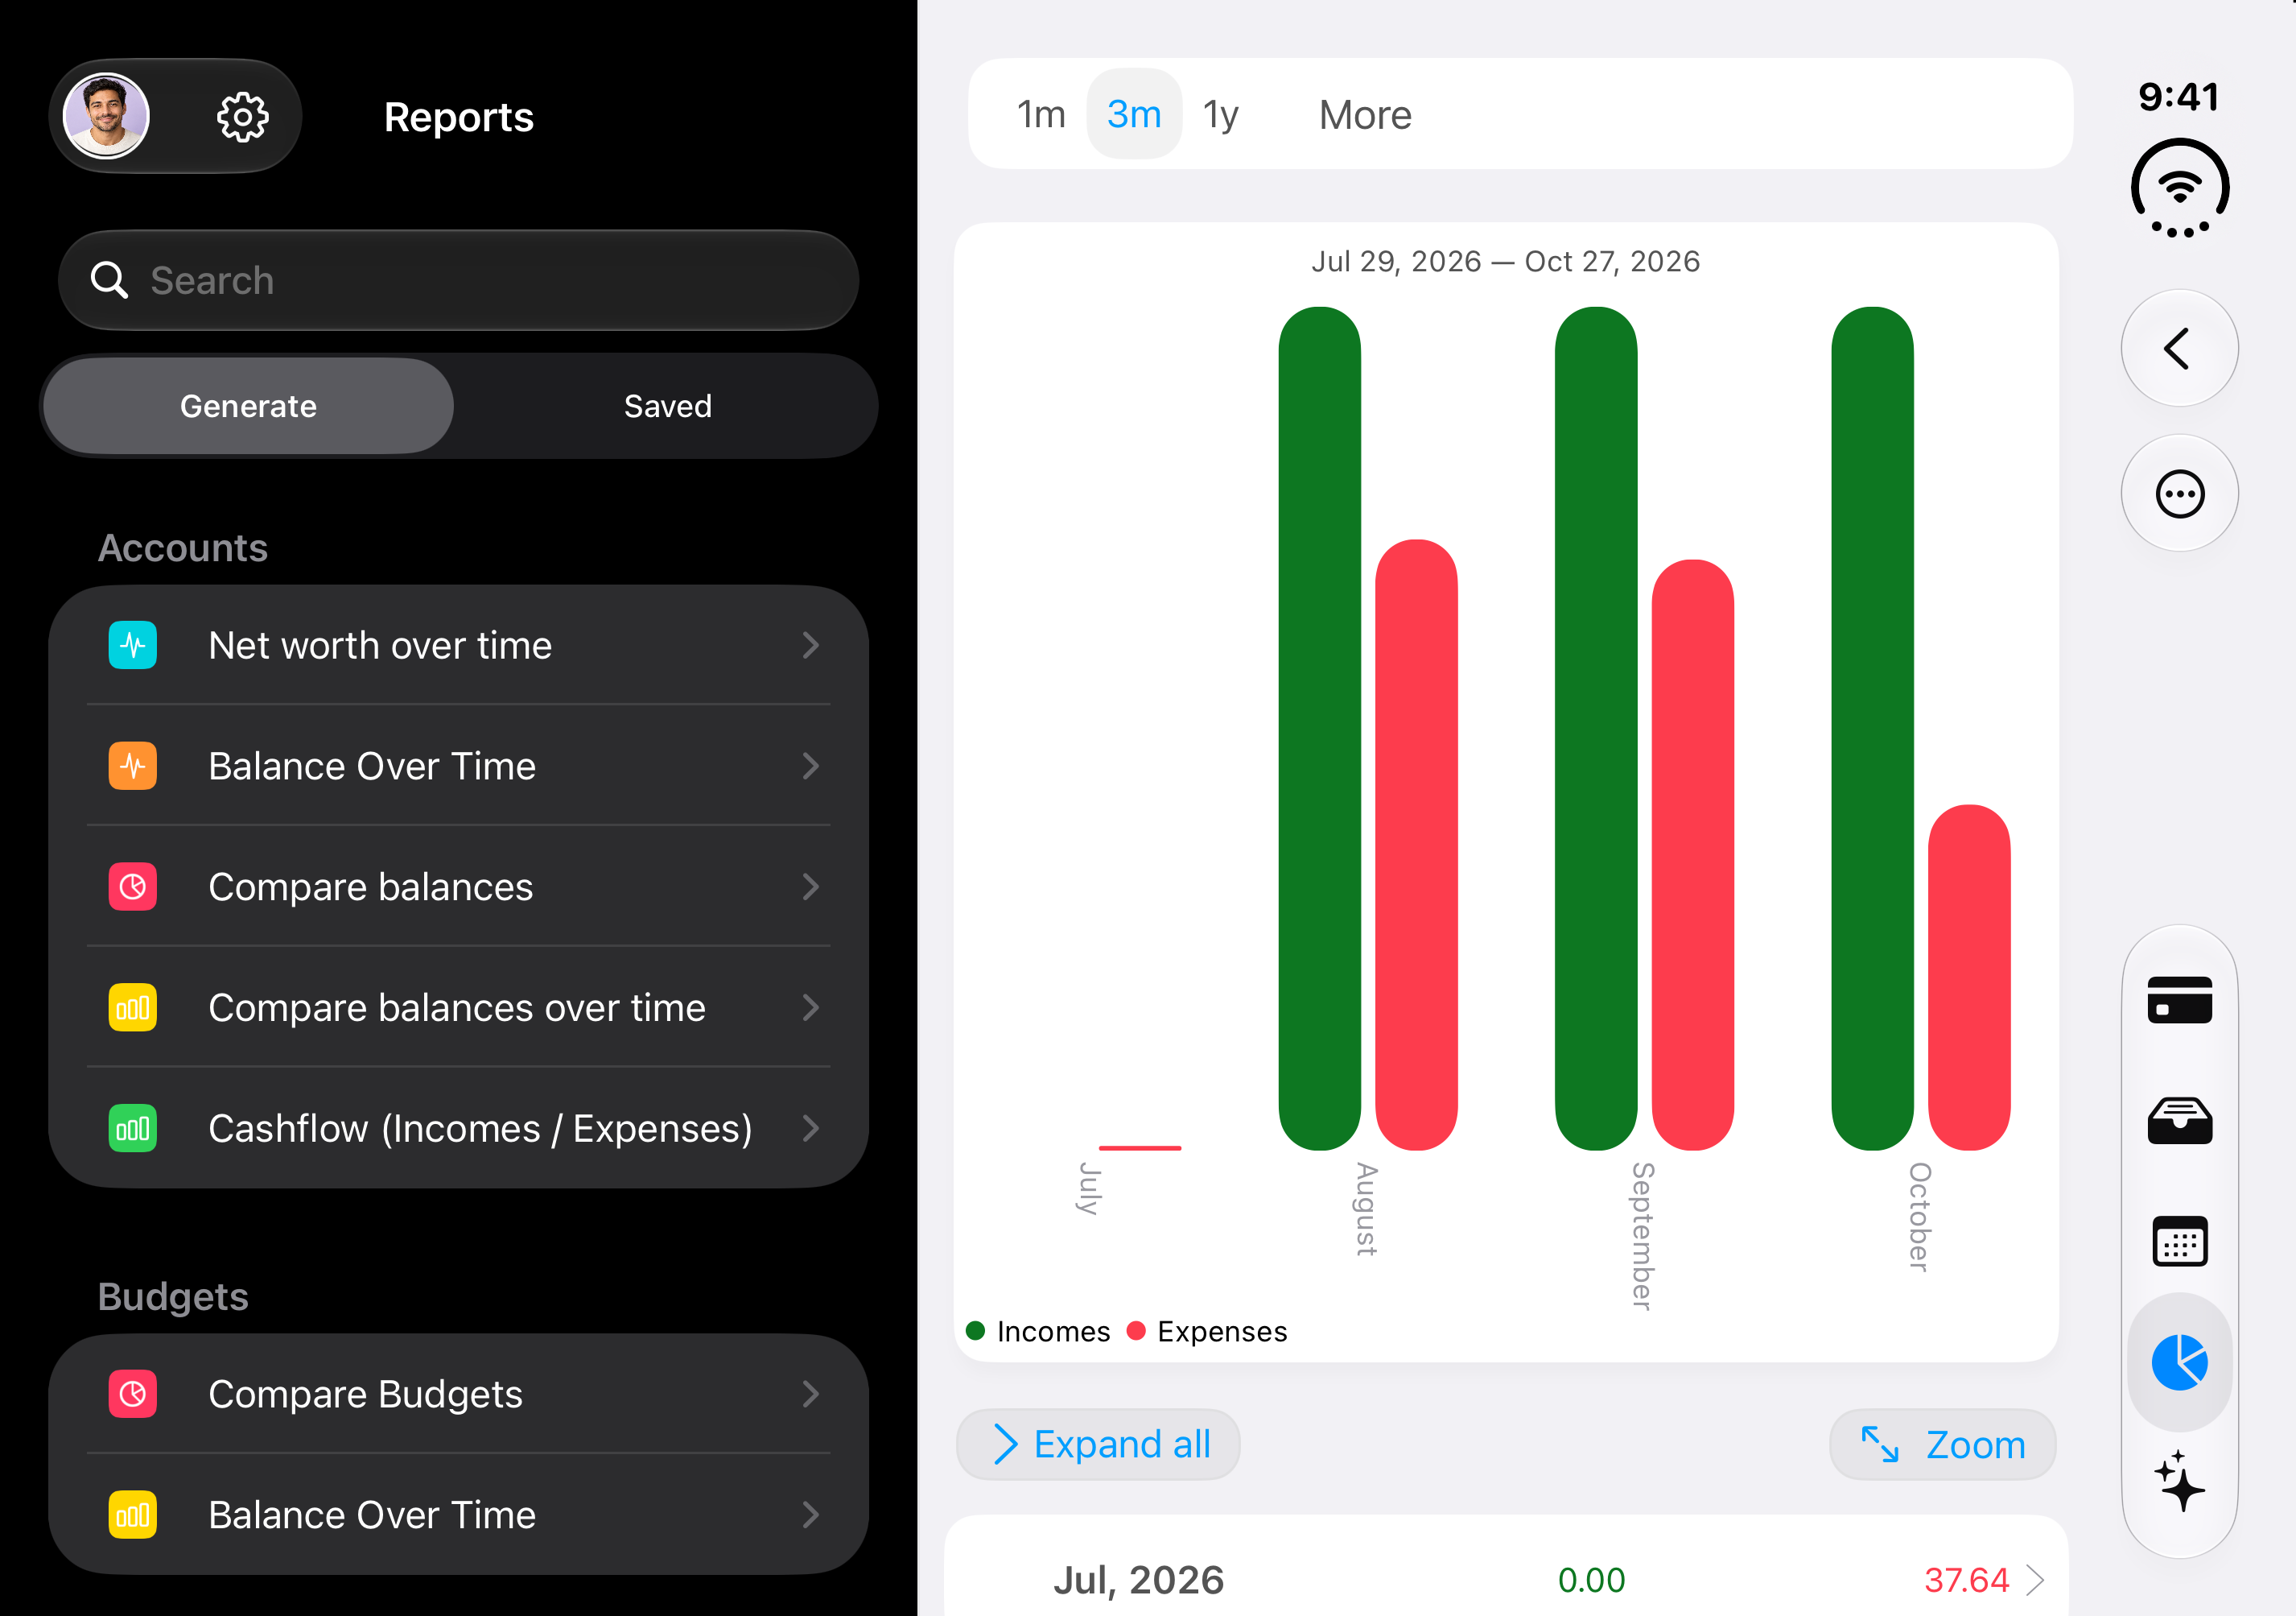
Task: Select the 1y time range
Action: [x=1221, y=114]
